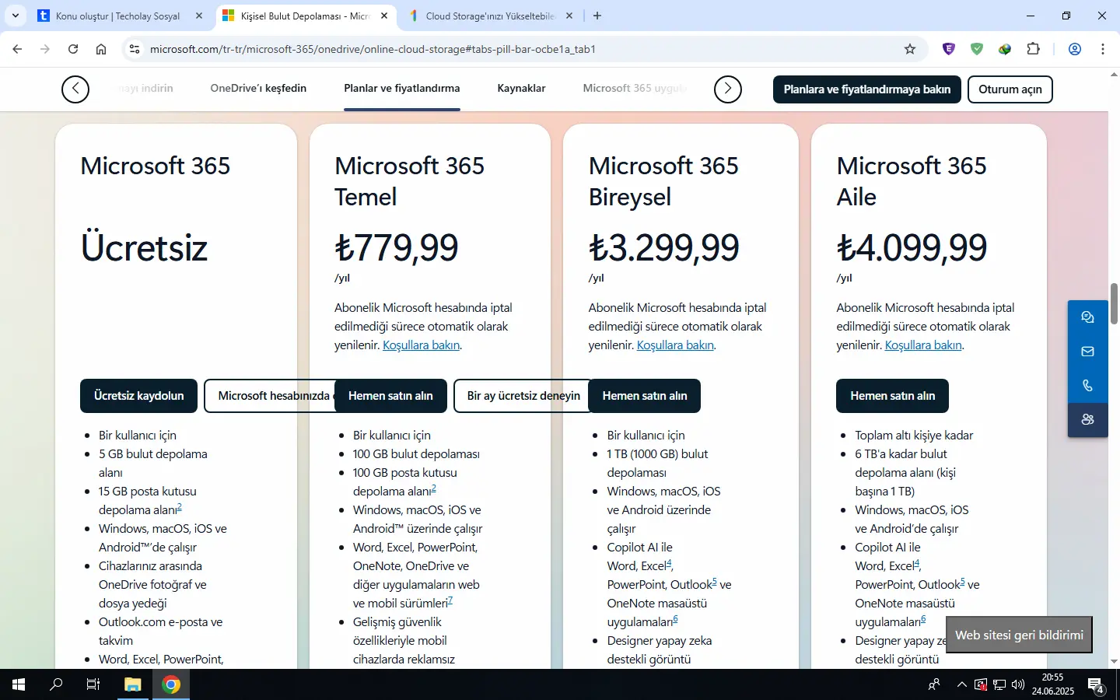Bookmark this page with the star icon

click(910, 49)
